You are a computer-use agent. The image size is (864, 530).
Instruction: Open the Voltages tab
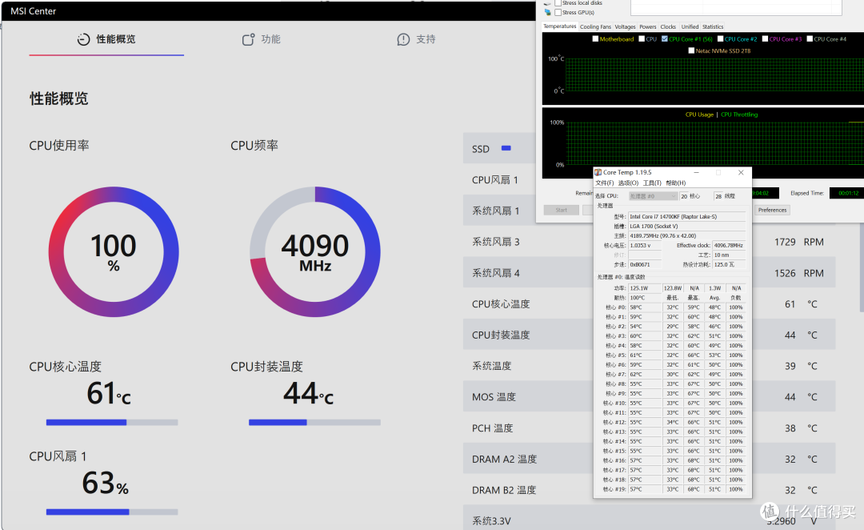625,26
